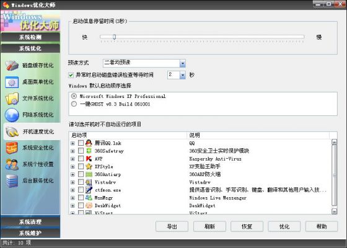Click the XPStyle star icon
Viewport: 347px width, 248px height.
coord(89,166)
